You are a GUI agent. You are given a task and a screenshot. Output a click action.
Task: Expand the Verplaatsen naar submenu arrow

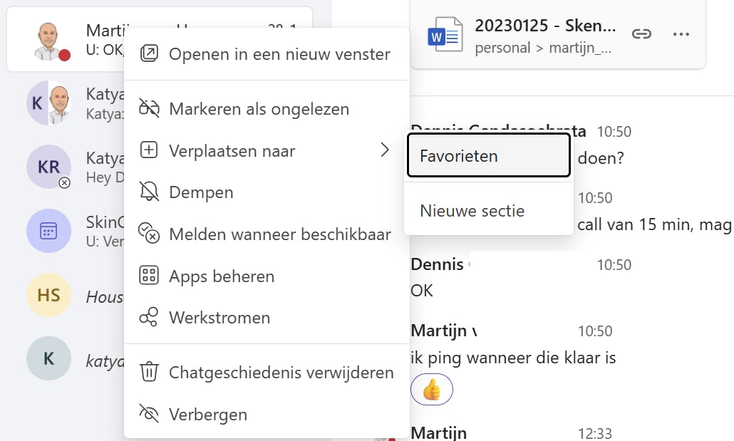pyautogui.click(x=385, y=150)
